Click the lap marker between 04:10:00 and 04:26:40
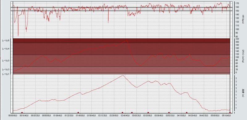This screenshot has width=247, height=120. [x=187, y=113]
